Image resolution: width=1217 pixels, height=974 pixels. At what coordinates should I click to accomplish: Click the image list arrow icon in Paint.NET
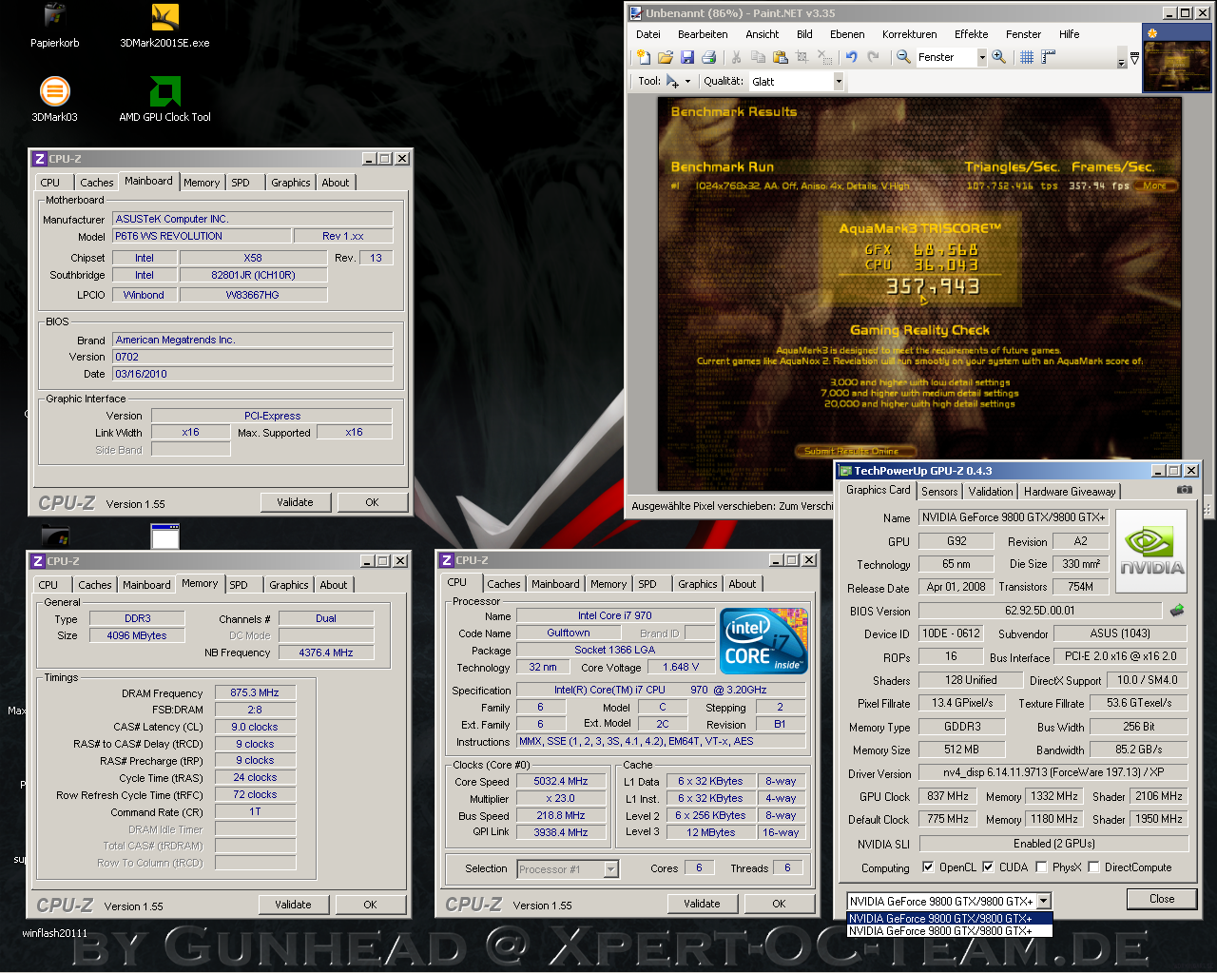coord(1134,57)
